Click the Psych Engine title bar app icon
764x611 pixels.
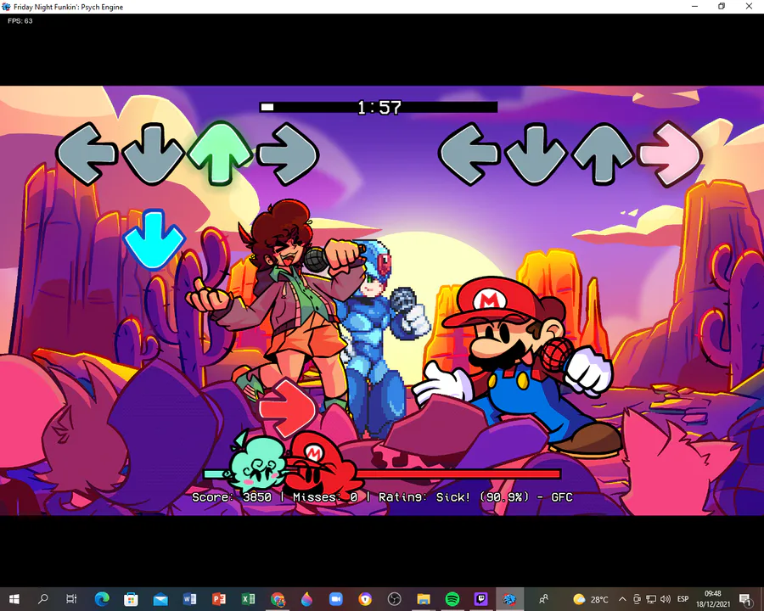coord(6,7)
